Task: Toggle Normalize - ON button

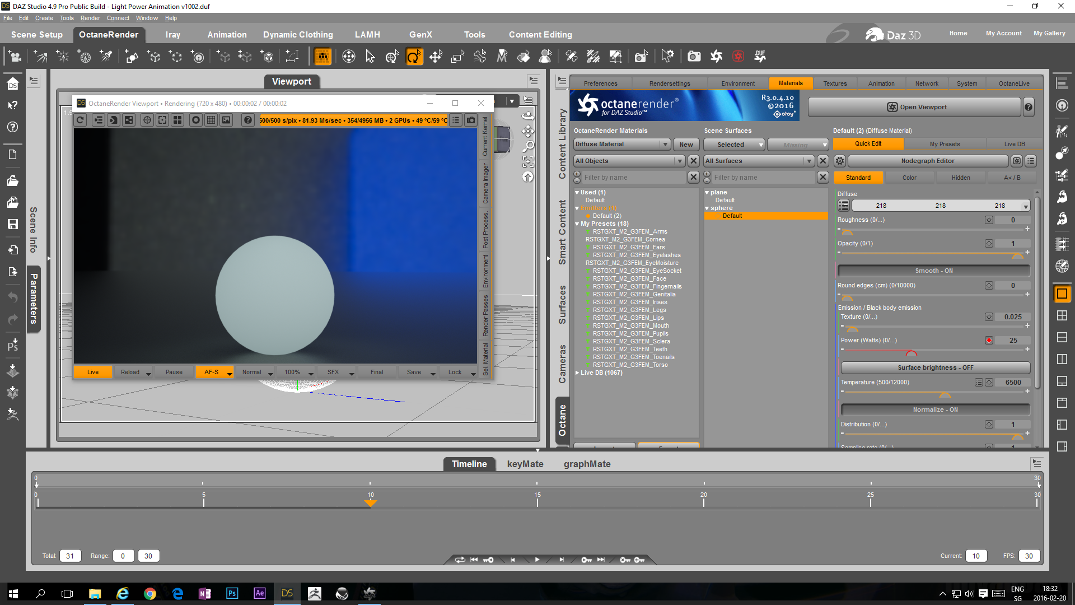Action: coord(935,409)
